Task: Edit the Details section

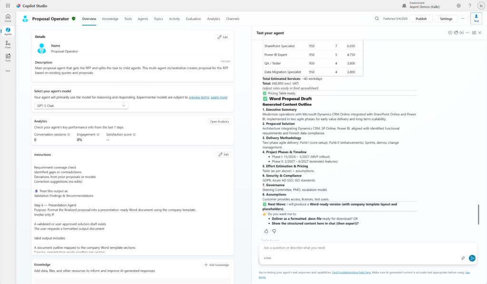Action: click(223, 37)
